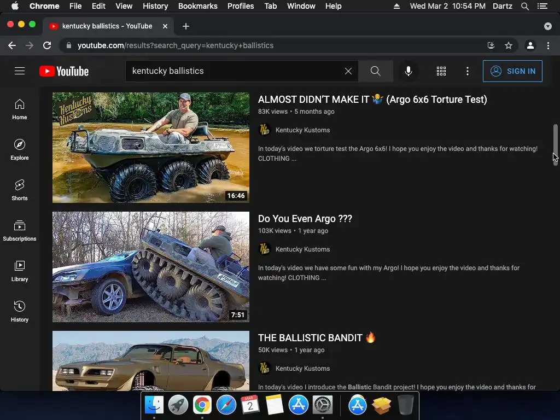Click the YouTube logo
Image resolution: width=560 pixels, height=420 pixels.
coord(64,71)
